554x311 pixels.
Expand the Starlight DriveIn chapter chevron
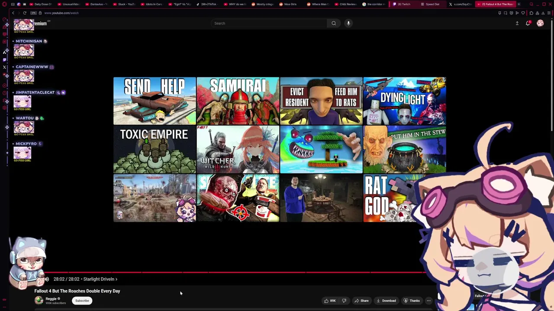116,279
